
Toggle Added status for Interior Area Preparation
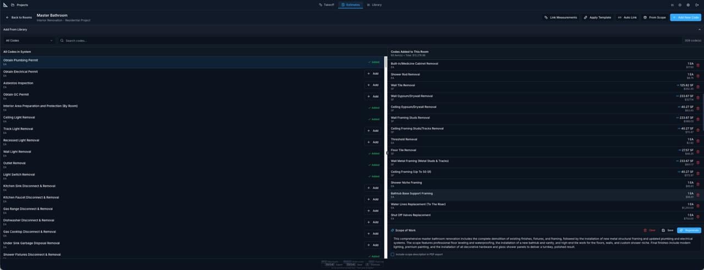point(374,108)
